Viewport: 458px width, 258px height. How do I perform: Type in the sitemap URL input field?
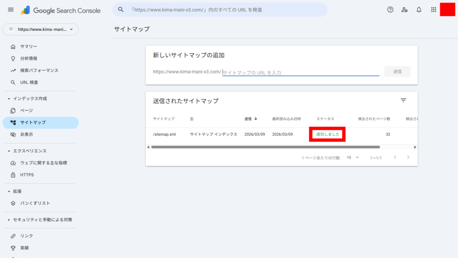click(301, 71)
